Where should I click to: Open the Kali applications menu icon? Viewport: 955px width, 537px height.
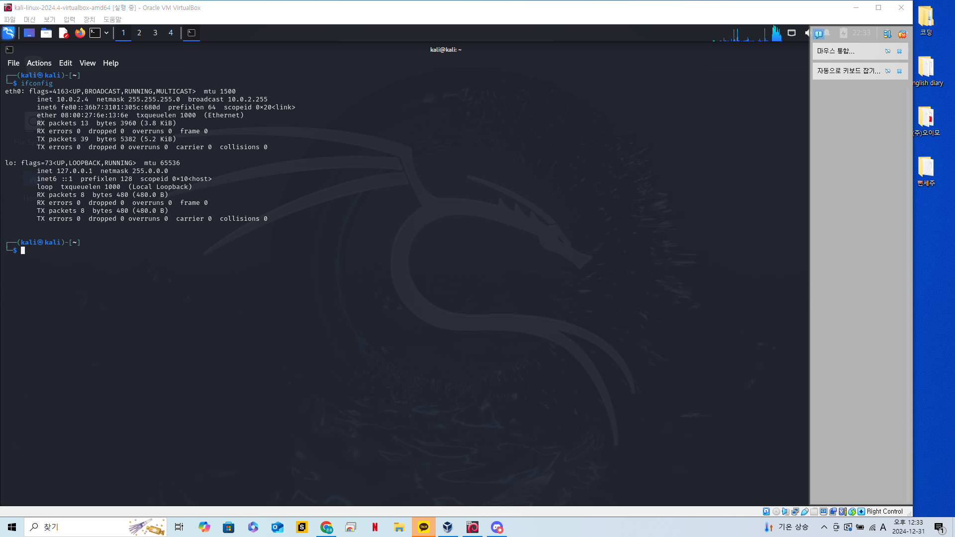8,33
